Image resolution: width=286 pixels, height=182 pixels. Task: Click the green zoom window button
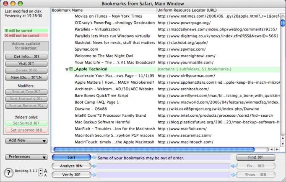(x=20, y=3)
